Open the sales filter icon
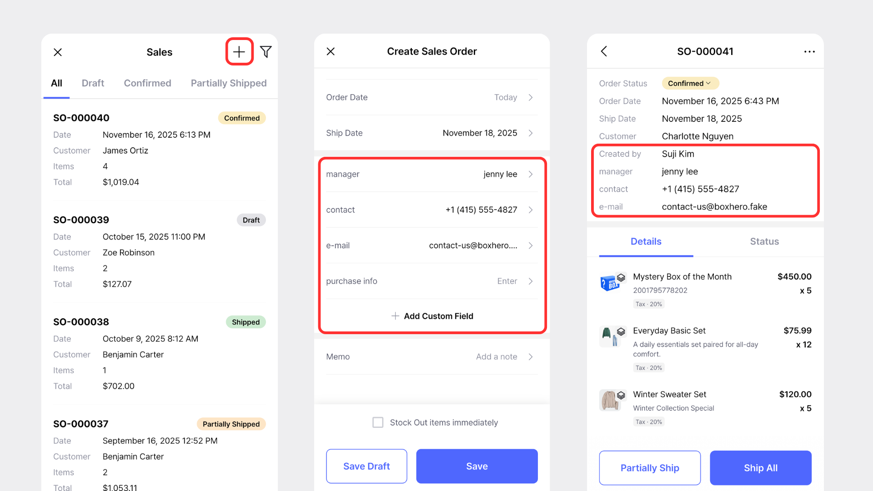The height and width of the screenshot is (491, 873). 266,51
